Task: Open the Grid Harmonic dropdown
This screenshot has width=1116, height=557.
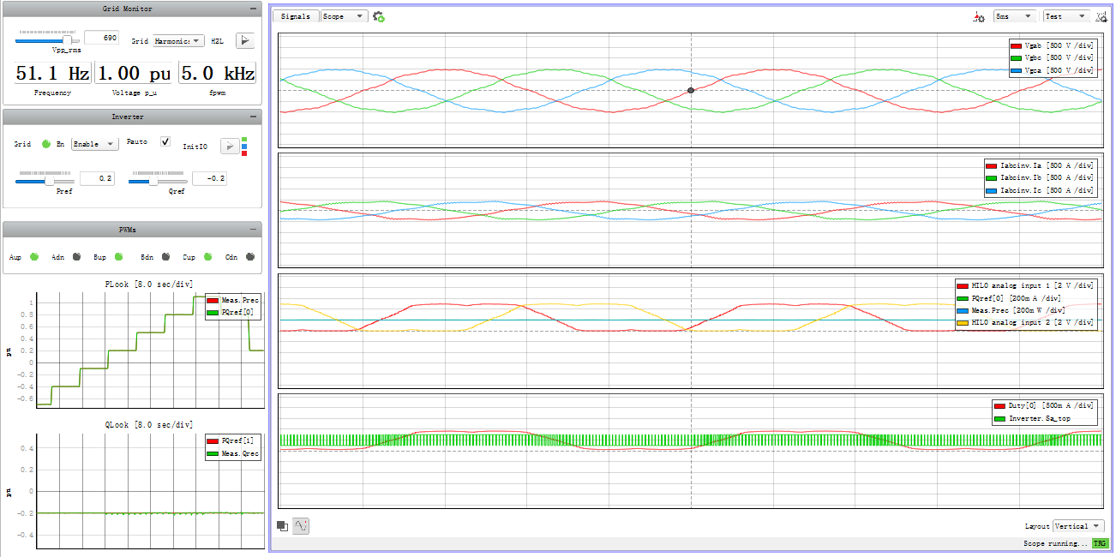Action: tap(178, 41)
